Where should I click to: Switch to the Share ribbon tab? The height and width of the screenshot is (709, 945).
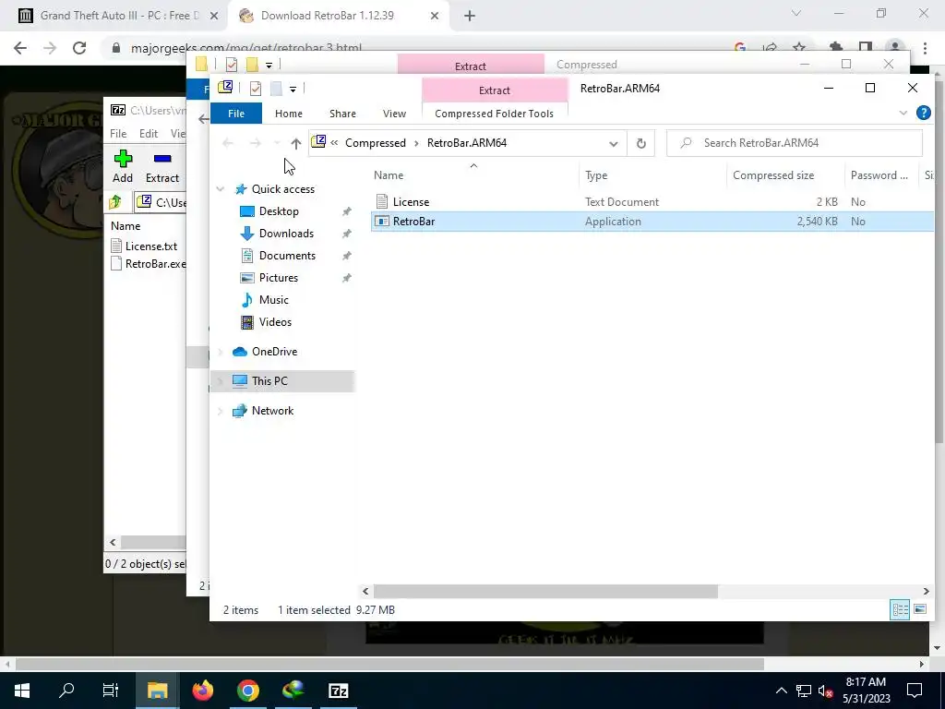(x=342, y=114)
